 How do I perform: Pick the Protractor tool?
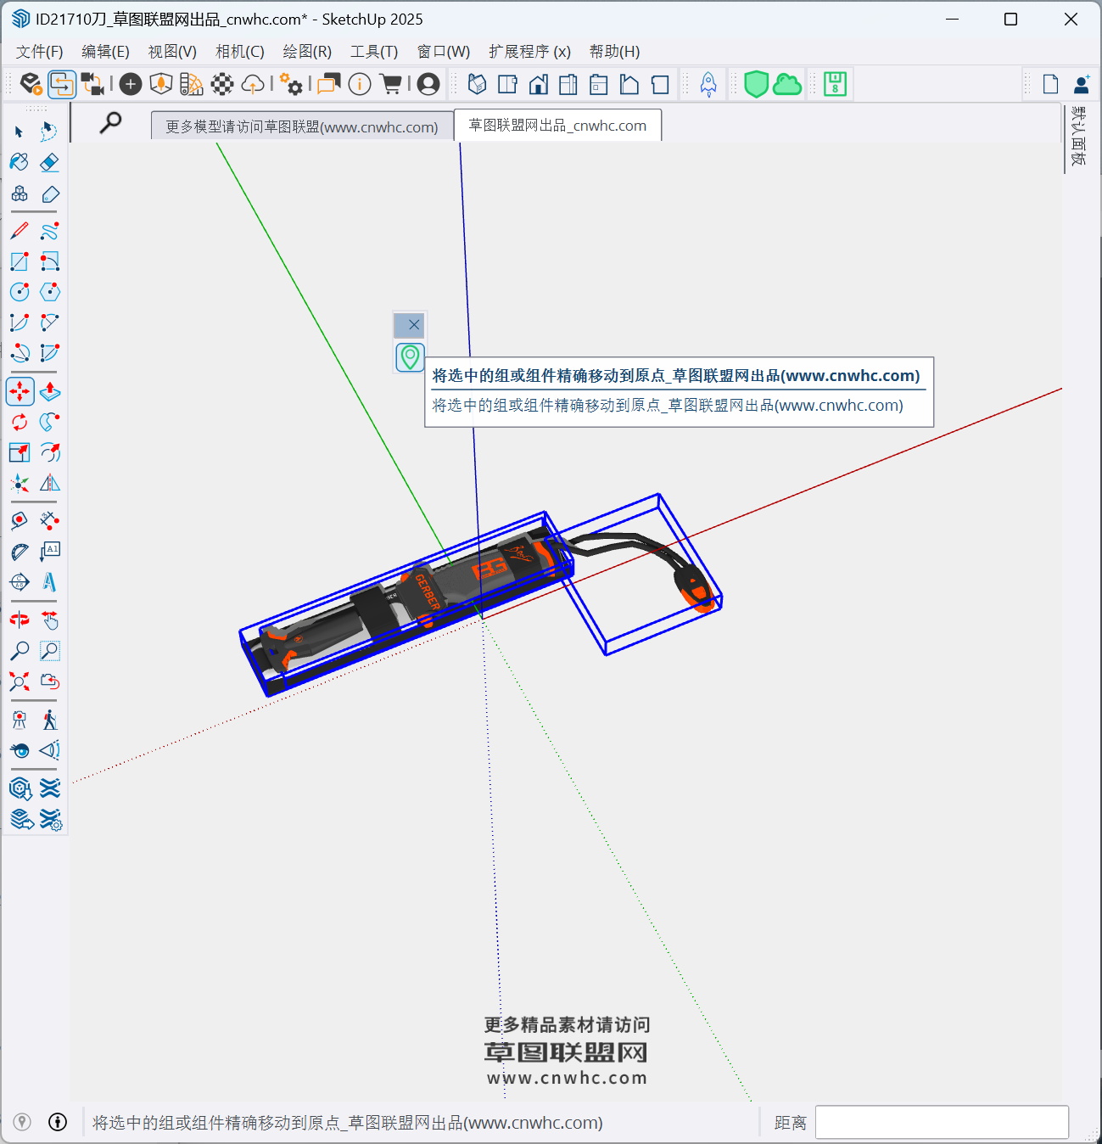tap(20, 552)
